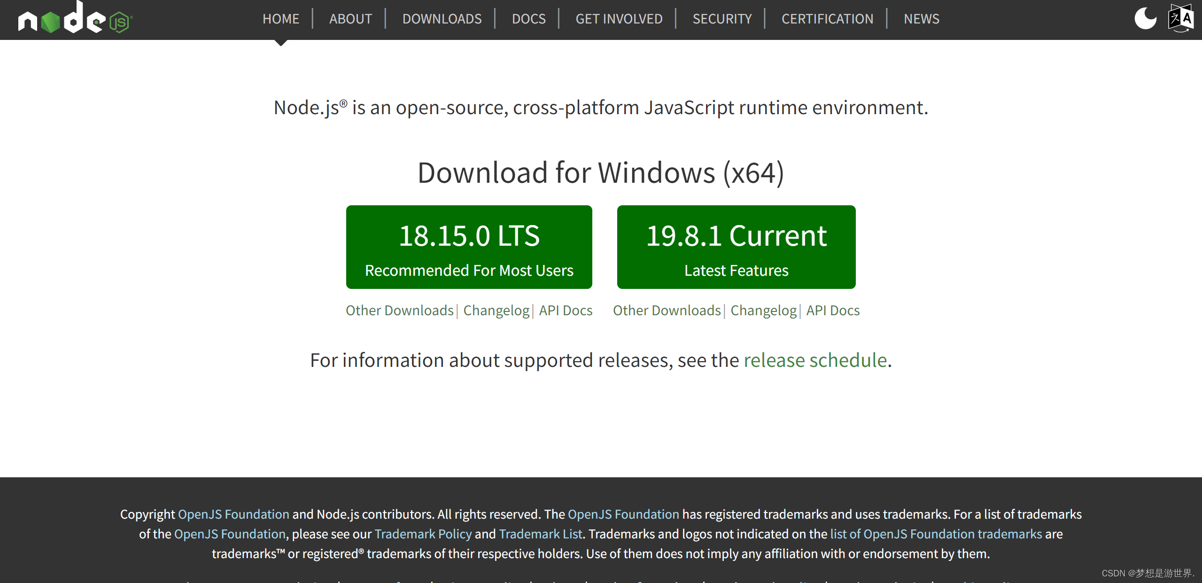The image size is (1202, 583).
Task: Open Other Downloads under the LTS release
Action: point(400,310)
